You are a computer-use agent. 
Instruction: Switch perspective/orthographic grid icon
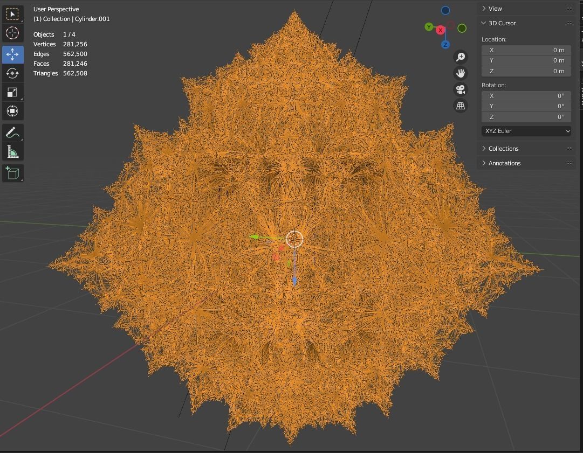pyautogui.click(x=461, y=106)
